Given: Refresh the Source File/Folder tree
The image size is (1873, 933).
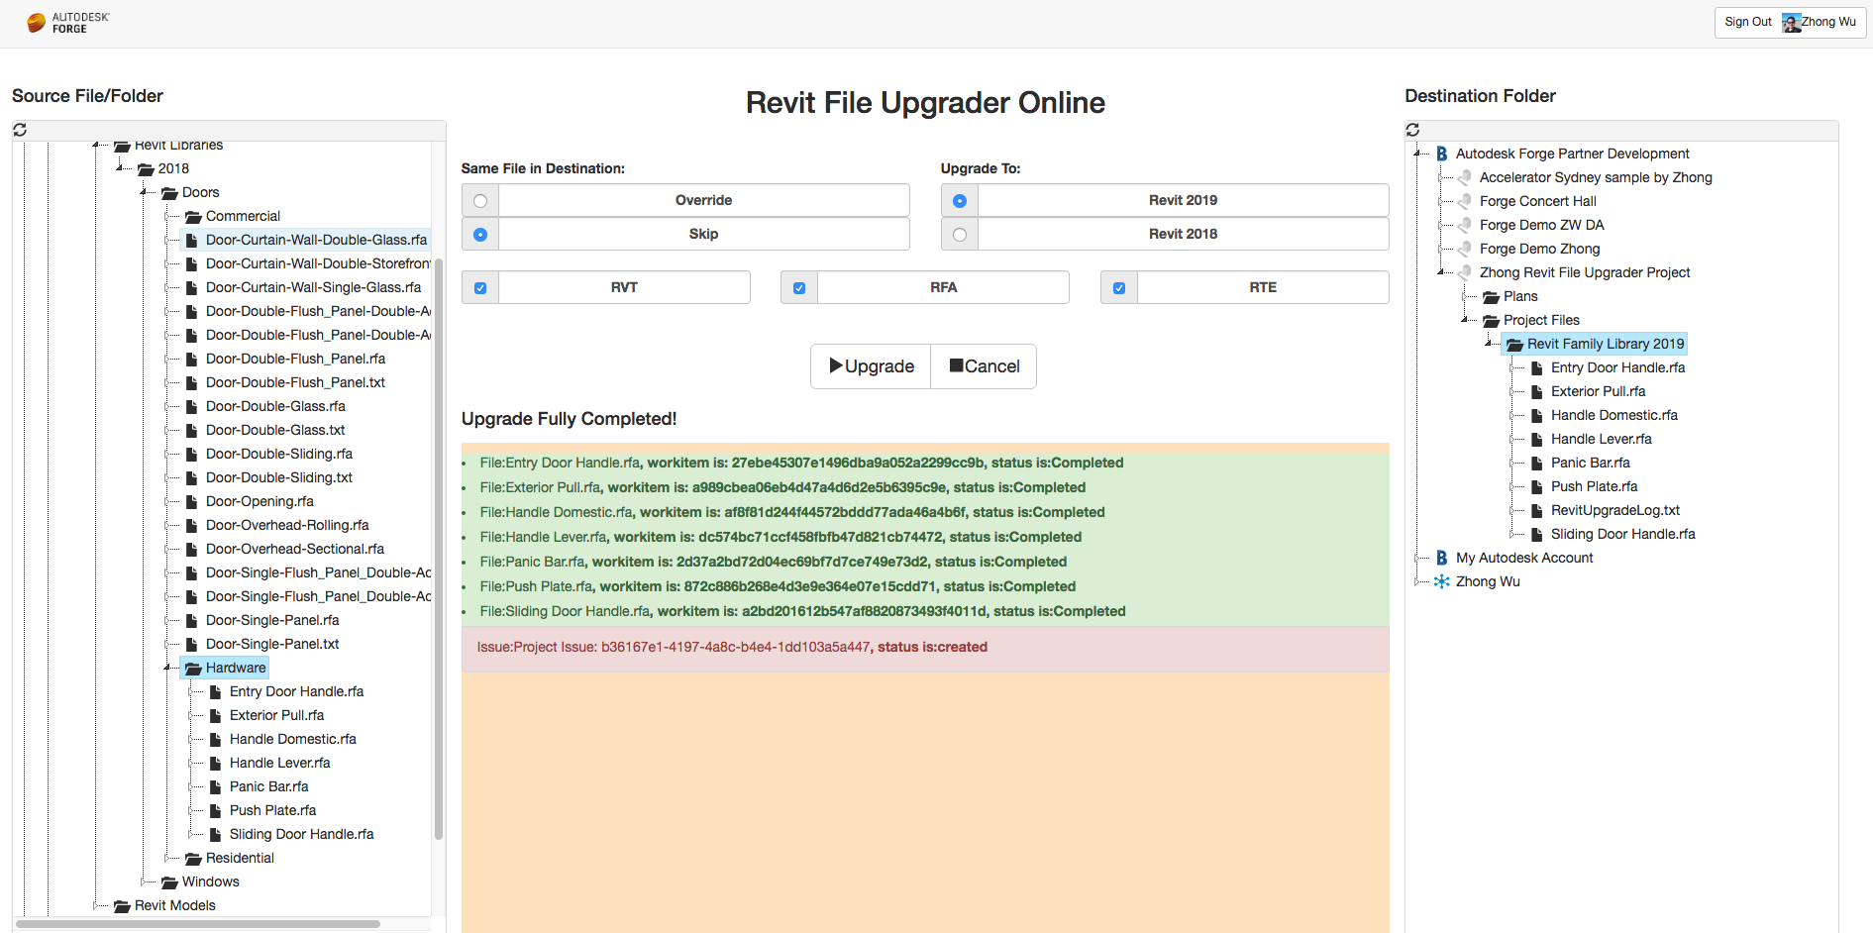Looking at the screenshot, I should pyautogui.click(x=20, y=129).
